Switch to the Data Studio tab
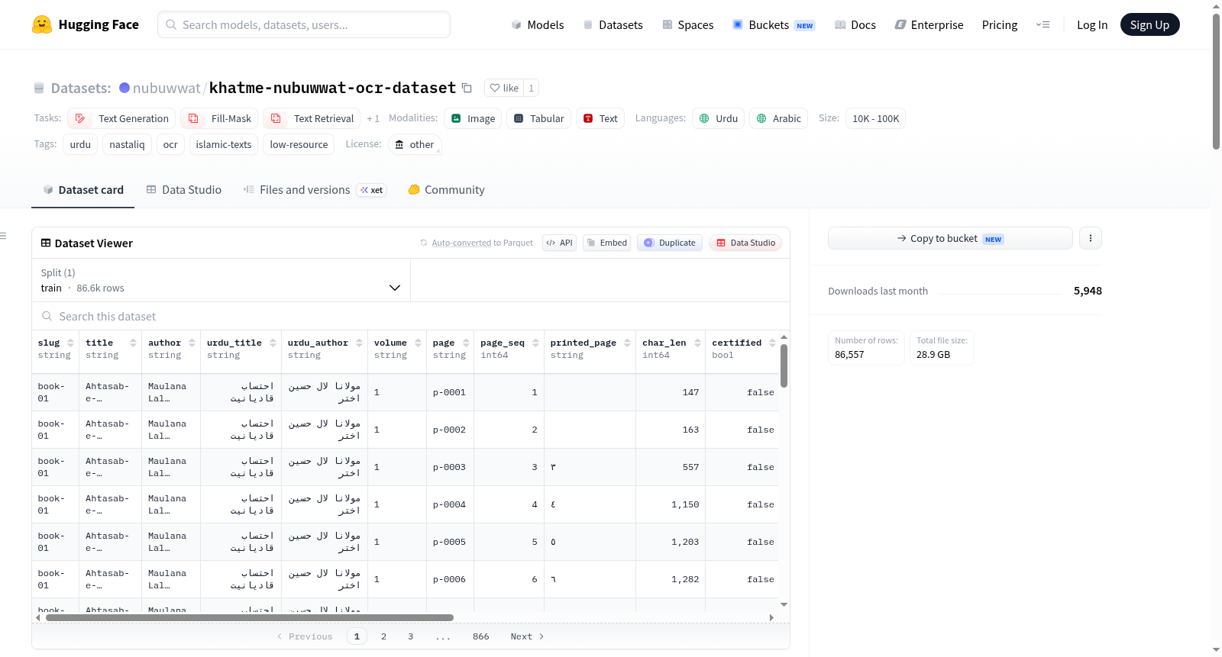Image resolution: width=1222 pixels, height=657 pixels. coord(183,190)
